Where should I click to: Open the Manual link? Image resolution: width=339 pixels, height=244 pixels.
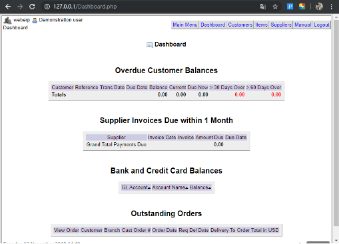[303, 25]
